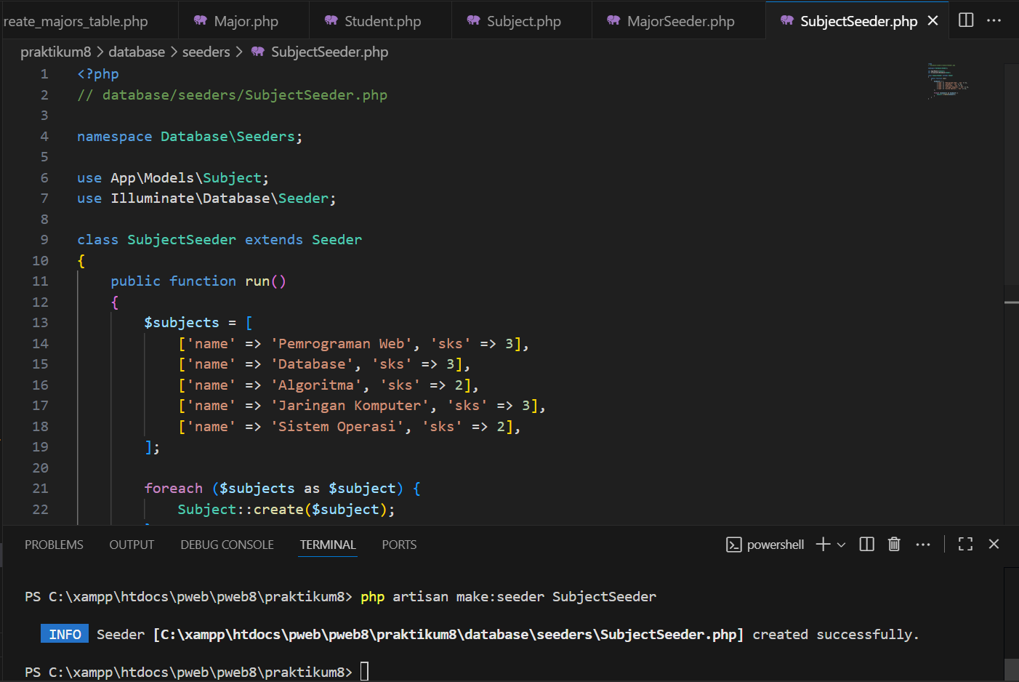Click the 'Sistem Operasi' string
The image size is (1019, 682).
point(341,427)
